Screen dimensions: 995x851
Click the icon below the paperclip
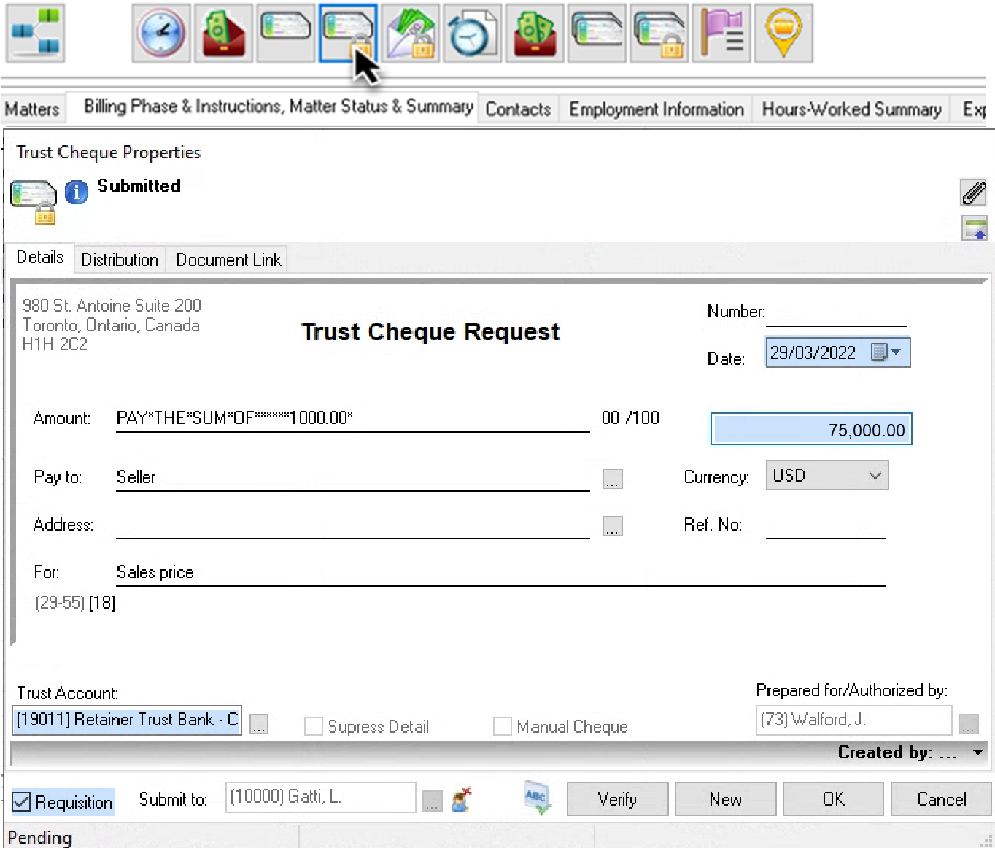click(975, 228)
